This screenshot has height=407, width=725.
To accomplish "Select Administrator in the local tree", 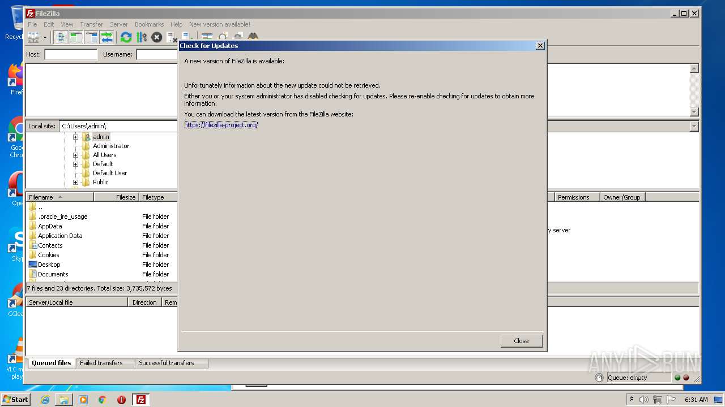I will click(x=111, y=146).
